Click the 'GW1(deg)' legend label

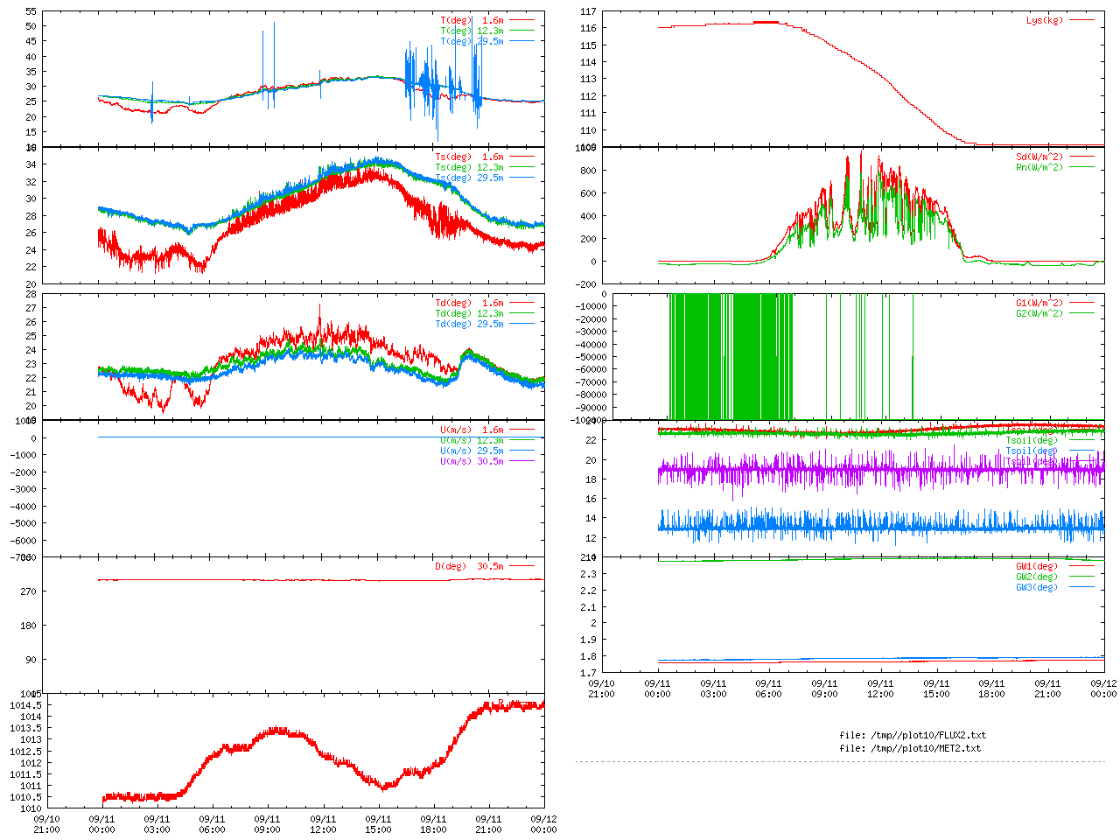point(1037,567)
